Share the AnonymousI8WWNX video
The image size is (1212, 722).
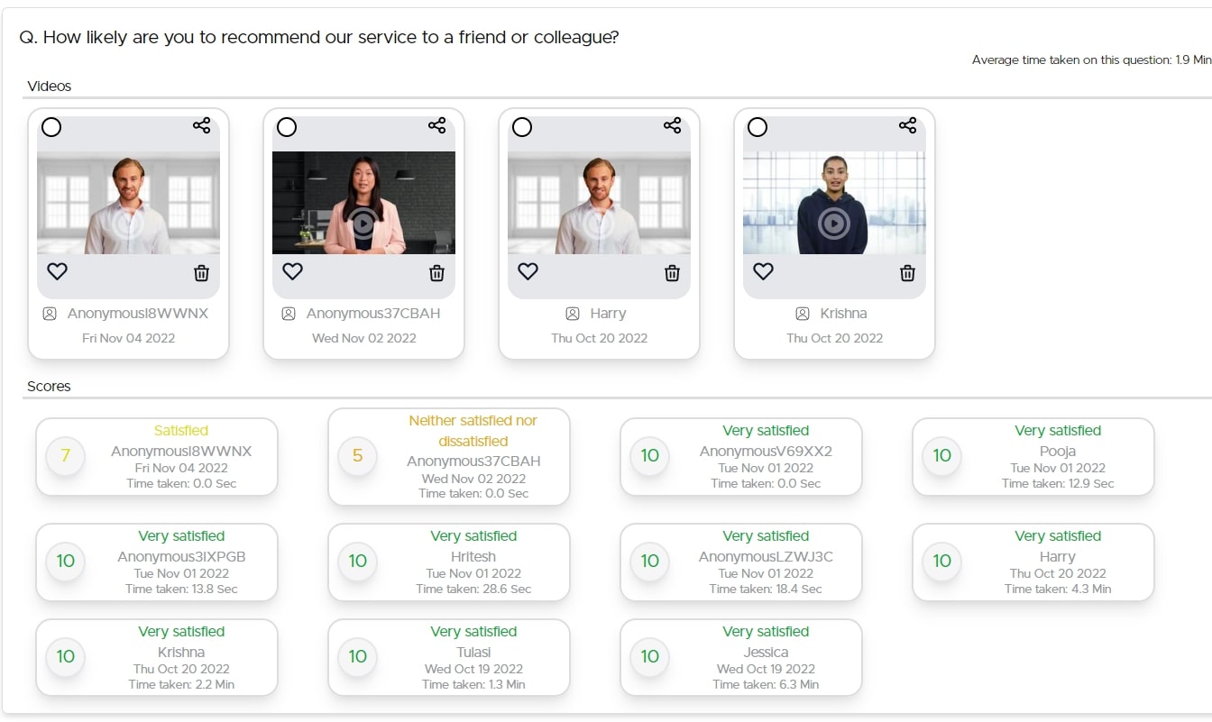tap(201, 126)
